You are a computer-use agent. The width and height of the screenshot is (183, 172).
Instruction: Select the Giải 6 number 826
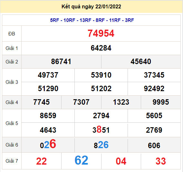[x=101, y=145]
